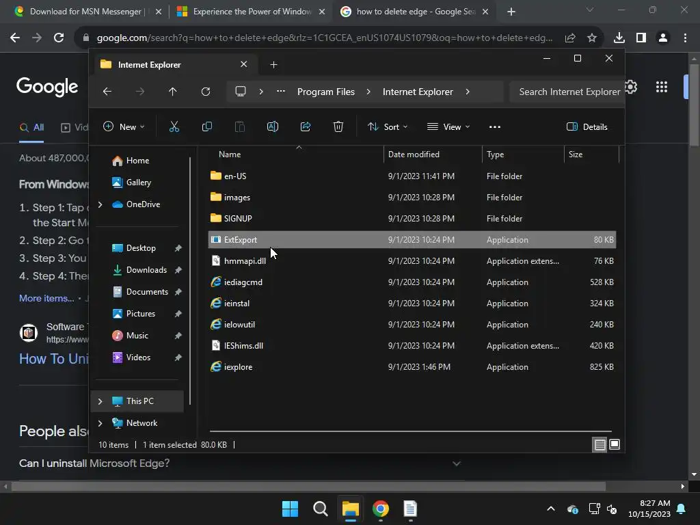Open Chrome side panel icon
The height and width of the screenshot is (525, 700).
click(x=641, y=38)
